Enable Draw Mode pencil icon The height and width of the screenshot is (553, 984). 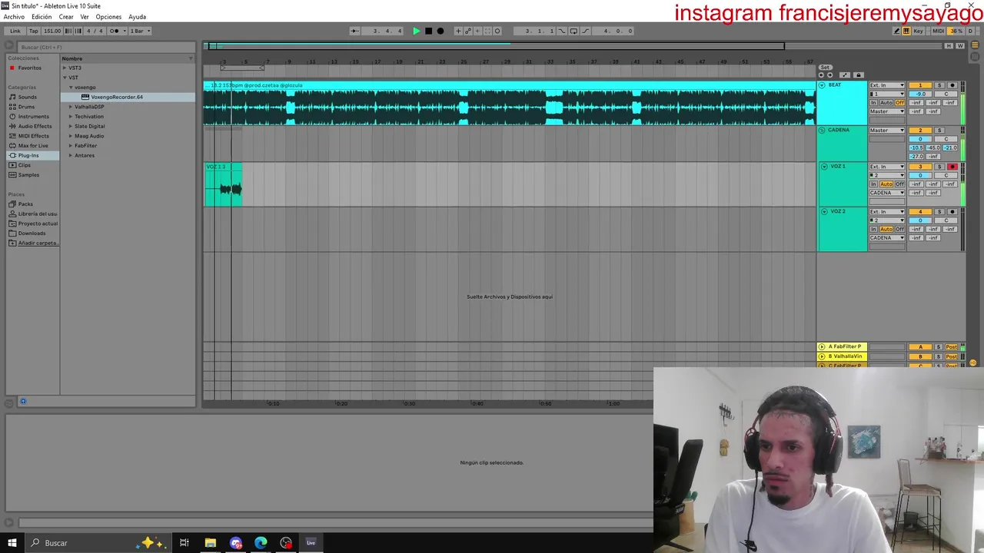[896, 31]
